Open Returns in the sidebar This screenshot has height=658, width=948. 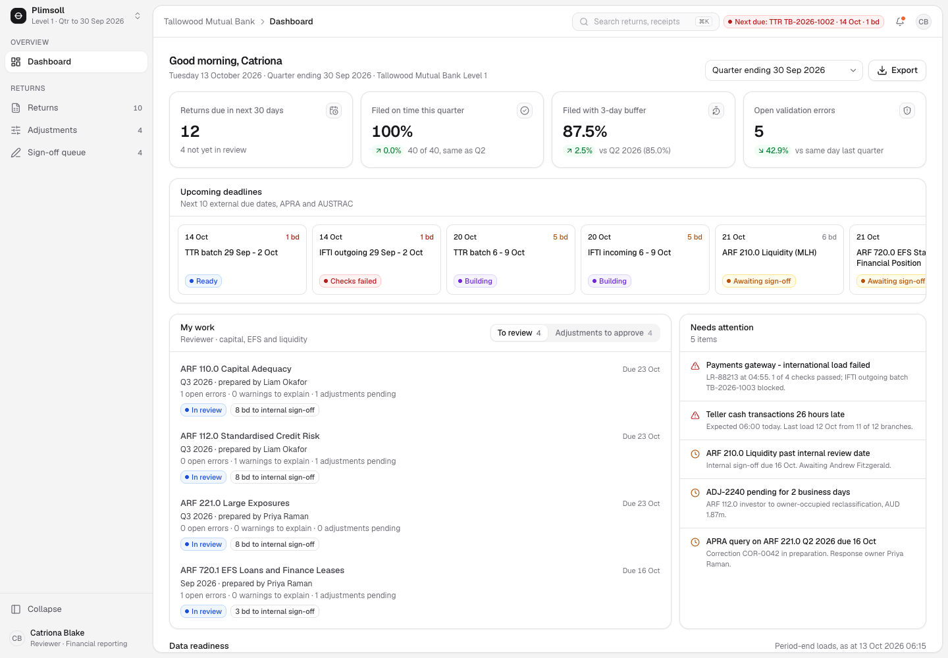tap(76, 108)
